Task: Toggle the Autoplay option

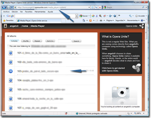Action: (x=14, y=41)
